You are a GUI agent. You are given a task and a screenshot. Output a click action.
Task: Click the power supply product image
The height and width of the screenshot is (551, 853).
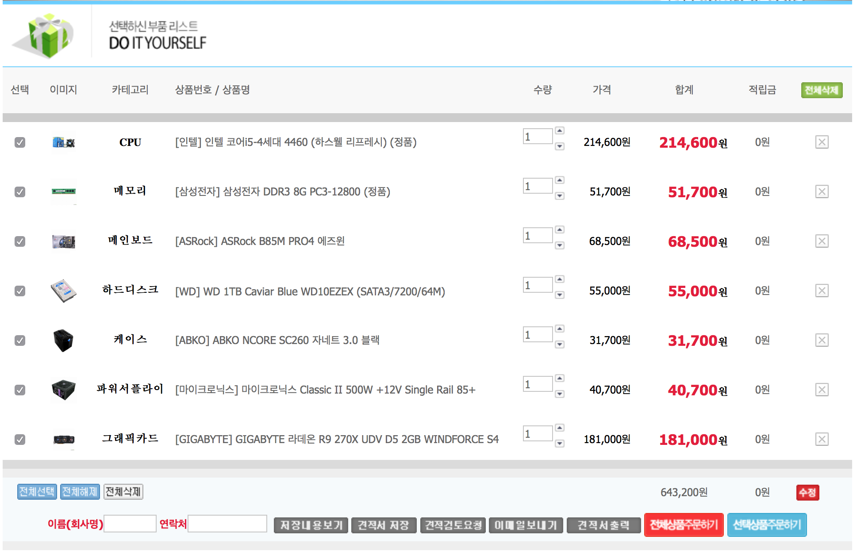point(64,390)
